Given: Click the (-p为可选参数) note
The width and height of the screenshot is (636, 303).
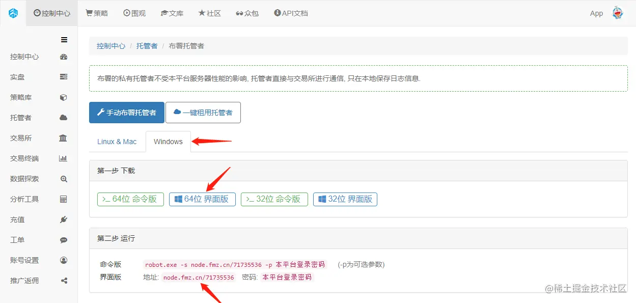Looking at the screenshot, I should 361,265.
